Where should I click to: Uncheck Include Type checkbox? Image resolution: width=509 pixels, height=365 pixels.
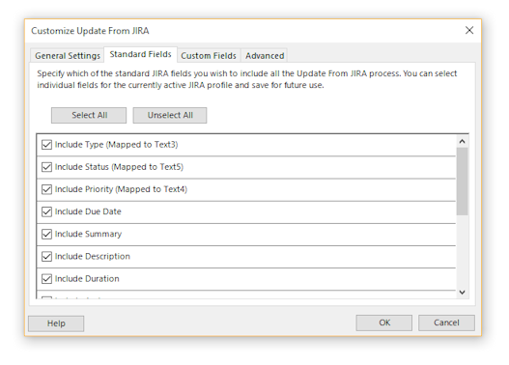(x=46, y=145)
